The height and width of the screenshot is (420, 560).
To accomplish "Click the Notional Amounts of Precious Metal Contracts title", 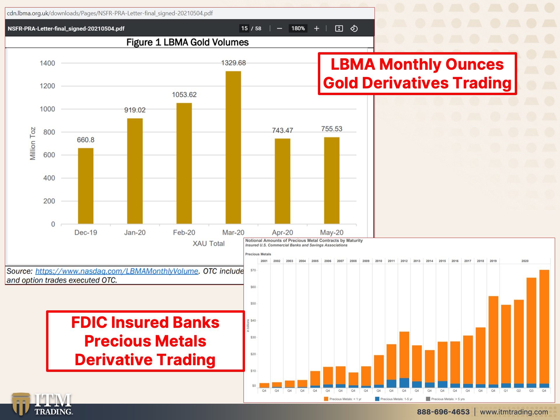I will point(304,240).
